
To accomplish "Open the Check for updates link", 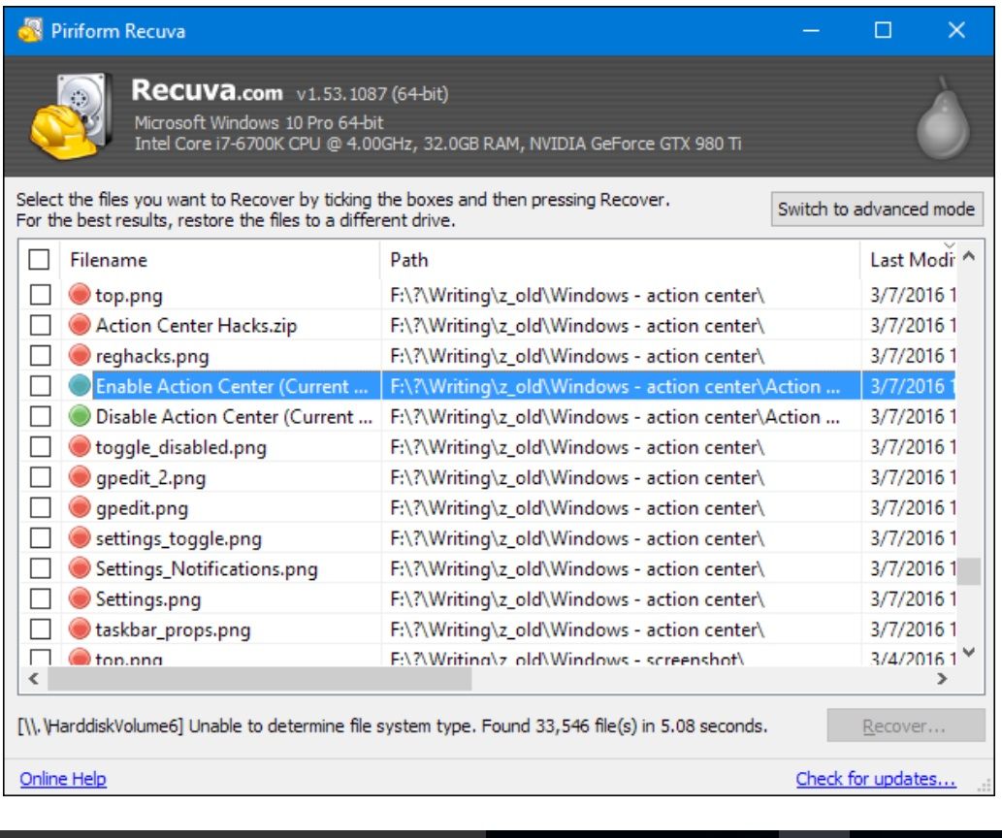I will (x=876, y=779).
